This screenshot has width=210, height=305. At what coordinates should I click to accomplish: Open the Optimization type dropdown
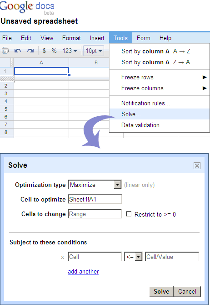tap(95, 185)
